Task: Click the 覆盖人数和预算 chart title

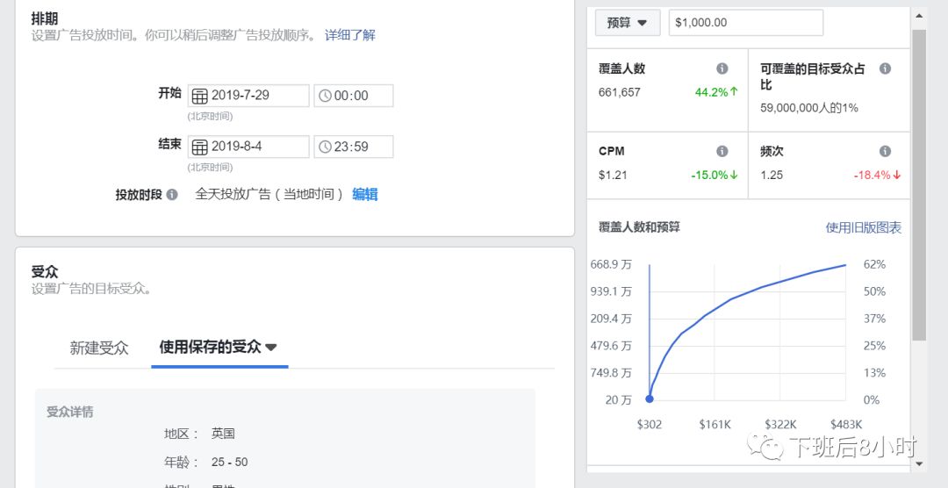Action: click(x=639, y=227)
